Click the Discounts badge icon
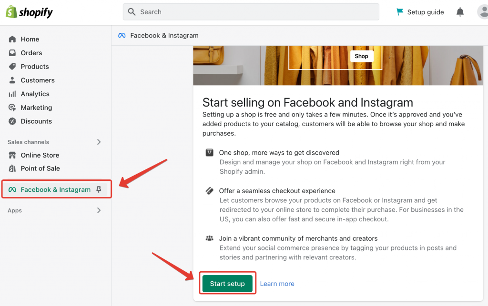 click(12, 121)
